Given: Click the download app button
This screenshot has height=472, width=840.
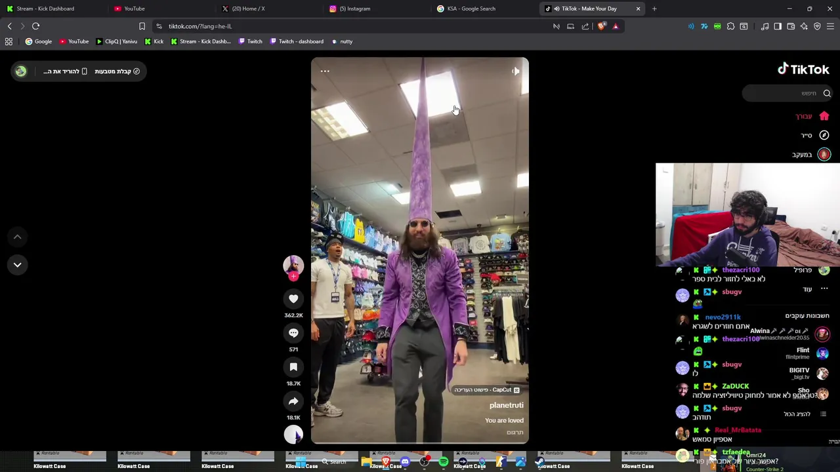Looking at the screenshot, I should click(x=65, y=71).
